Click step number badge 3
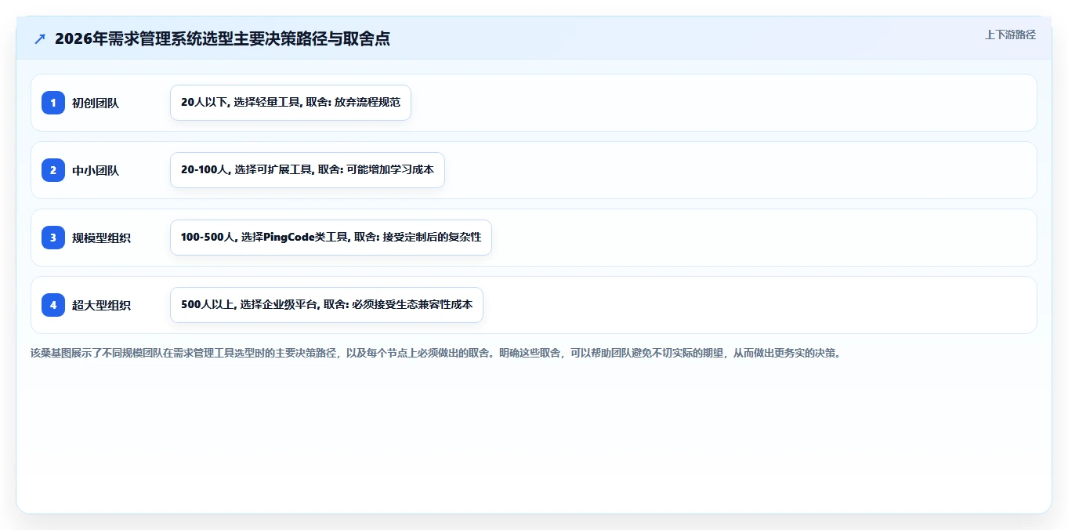 [53, 238]
